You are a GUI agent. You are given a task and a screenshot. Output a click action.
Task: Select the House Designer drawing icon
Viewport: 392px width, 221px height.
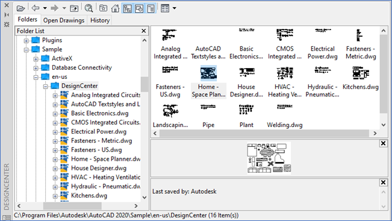point(246,73)
